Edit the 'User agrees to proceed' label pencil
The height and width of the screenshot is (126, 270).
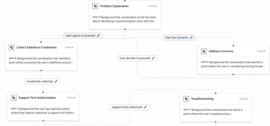pyautogui.click(x=98, y=36)
